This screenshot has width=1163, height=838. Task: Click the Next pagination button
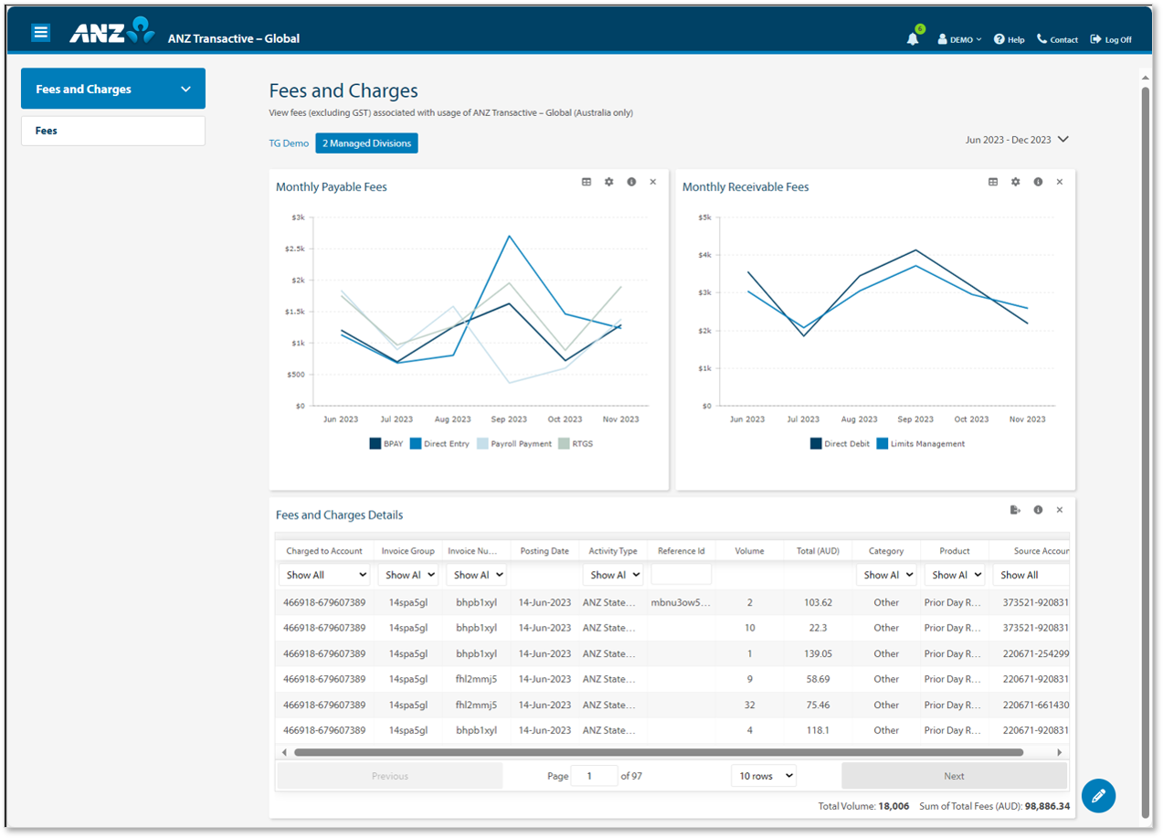point(954,775)
